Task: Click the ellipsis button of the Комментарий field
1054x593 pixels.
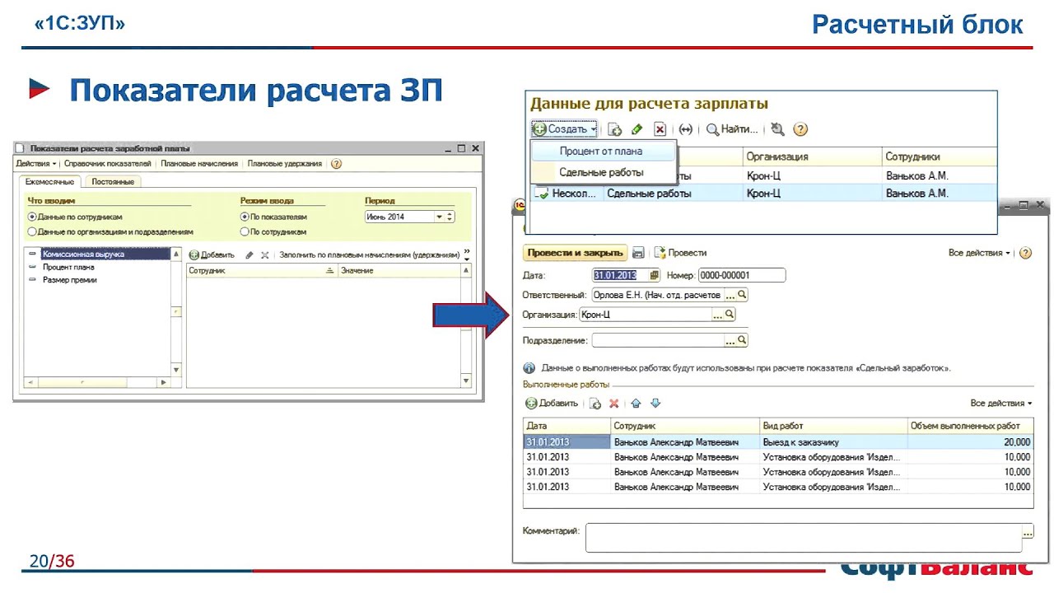Action: point(1027,532)
